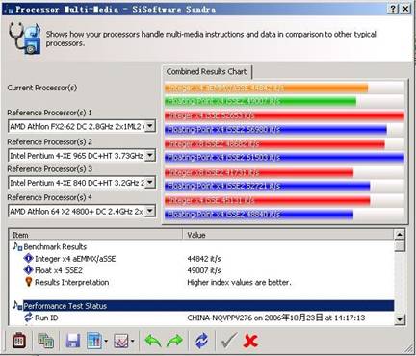The height and width of the screenshot is (356, 416).
Task: Open the Reference Processor 1 dropdown
Action: 150,126
